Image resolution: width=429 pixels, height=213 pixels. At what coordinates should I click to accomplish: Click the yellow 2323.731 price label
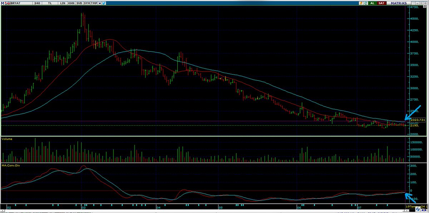tap(418, 120)
